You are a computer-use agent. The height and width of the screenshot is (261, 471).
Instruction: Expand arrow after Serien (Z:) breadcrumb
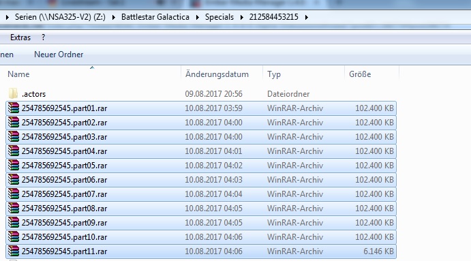(x=114, y=17)
